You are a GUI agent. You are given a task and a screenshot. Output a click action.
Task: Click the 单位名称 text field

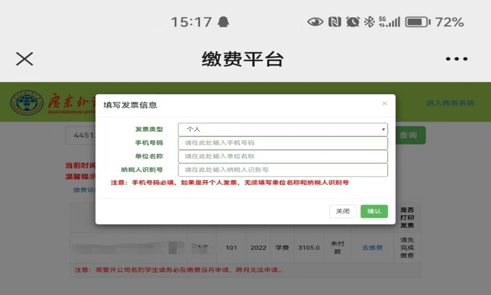click(x=282, y=156)
